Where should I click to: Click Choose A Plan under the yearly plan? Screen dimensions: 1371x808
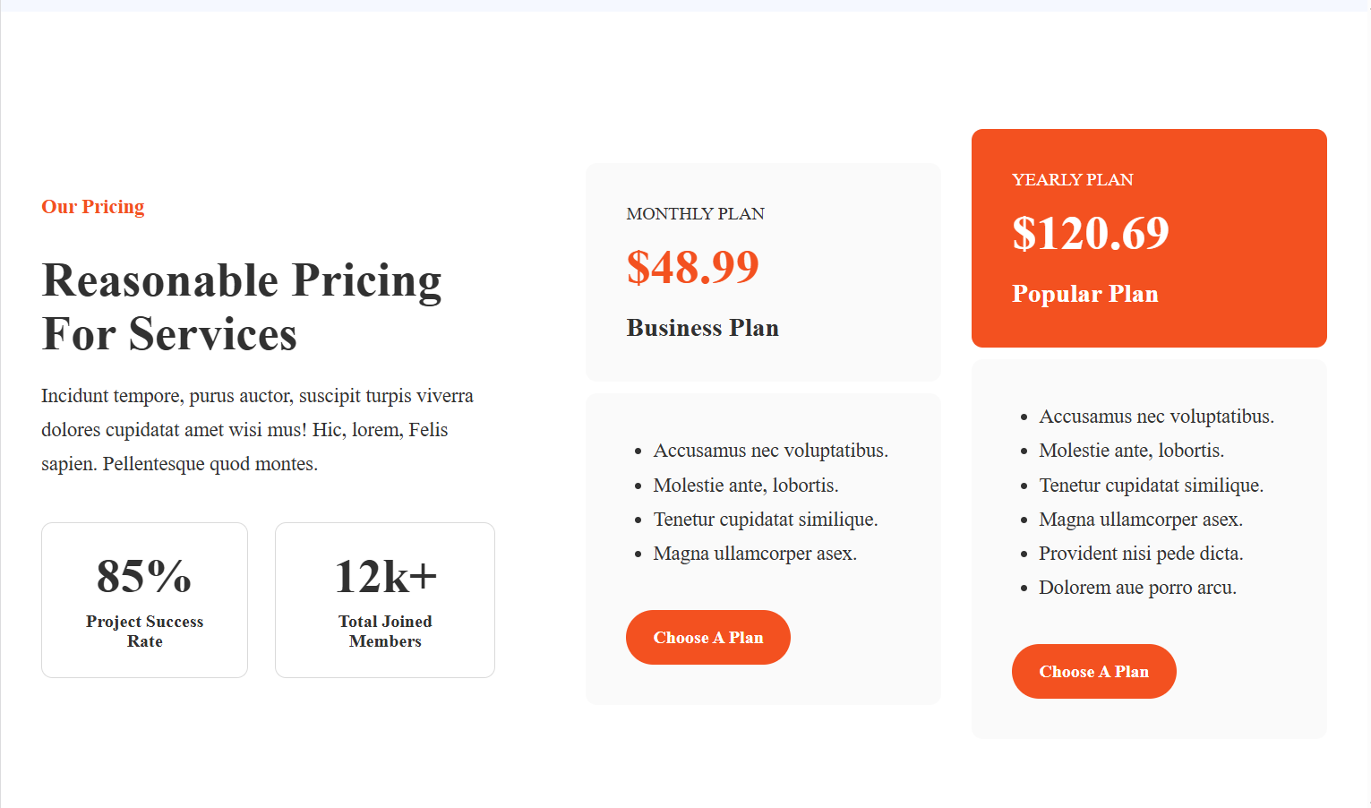pos(1093,672)
